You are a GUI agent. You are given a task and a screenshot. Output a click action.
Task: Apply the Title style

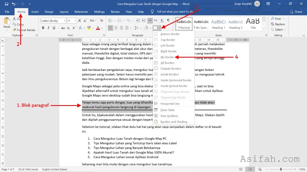[x=253, y=24]
